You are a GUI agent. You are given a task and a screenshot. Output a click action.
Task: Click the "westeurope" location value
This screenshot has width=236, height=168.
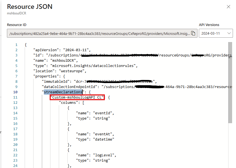72,71
